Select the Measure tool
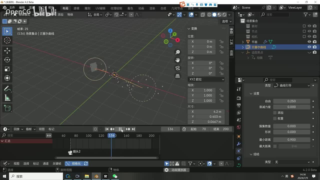The height and width of the screenshot is (180, 320). [x=7, y=98]
